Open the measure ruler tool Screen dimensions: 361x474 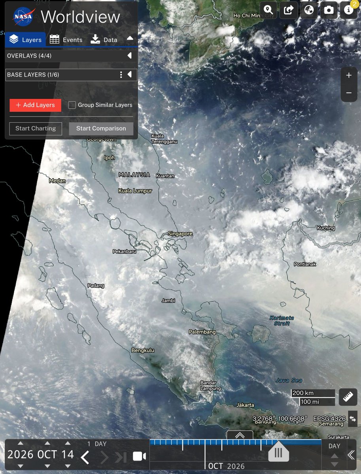(348, 397)
